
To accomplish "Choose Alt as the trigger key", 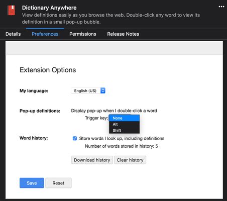I will point(124,124).
